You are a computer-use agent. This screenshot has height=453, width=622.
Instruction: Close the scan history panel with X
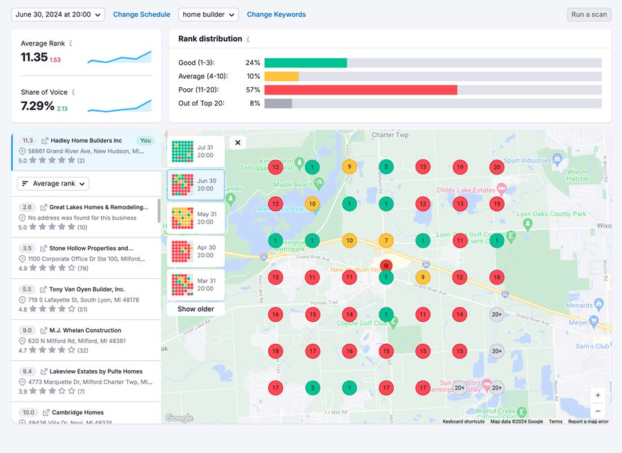tap(238, 143)
